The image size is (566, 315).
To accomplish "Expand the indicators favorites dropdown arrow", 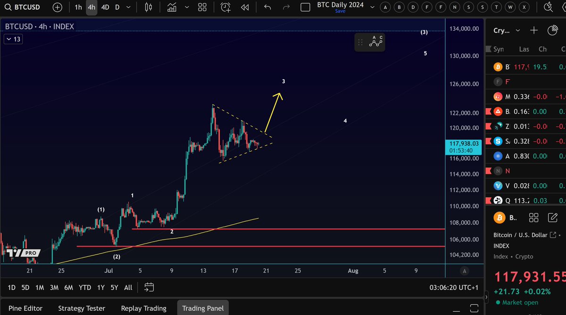I will click(188, 8).
